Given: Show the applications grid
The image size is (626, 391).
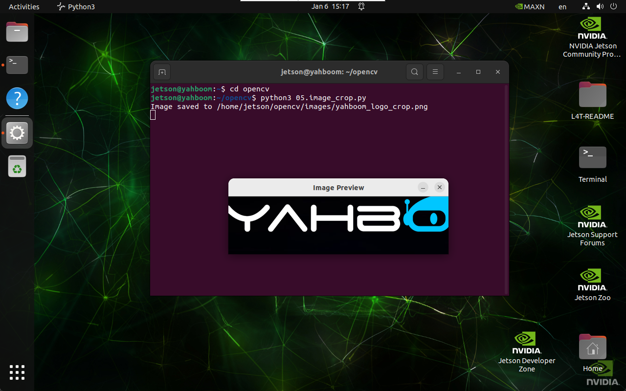Looking at the screenshot, I should tap(17, 372).
